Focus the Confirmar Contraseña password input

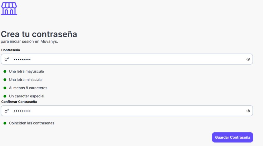tap(128, 111)
